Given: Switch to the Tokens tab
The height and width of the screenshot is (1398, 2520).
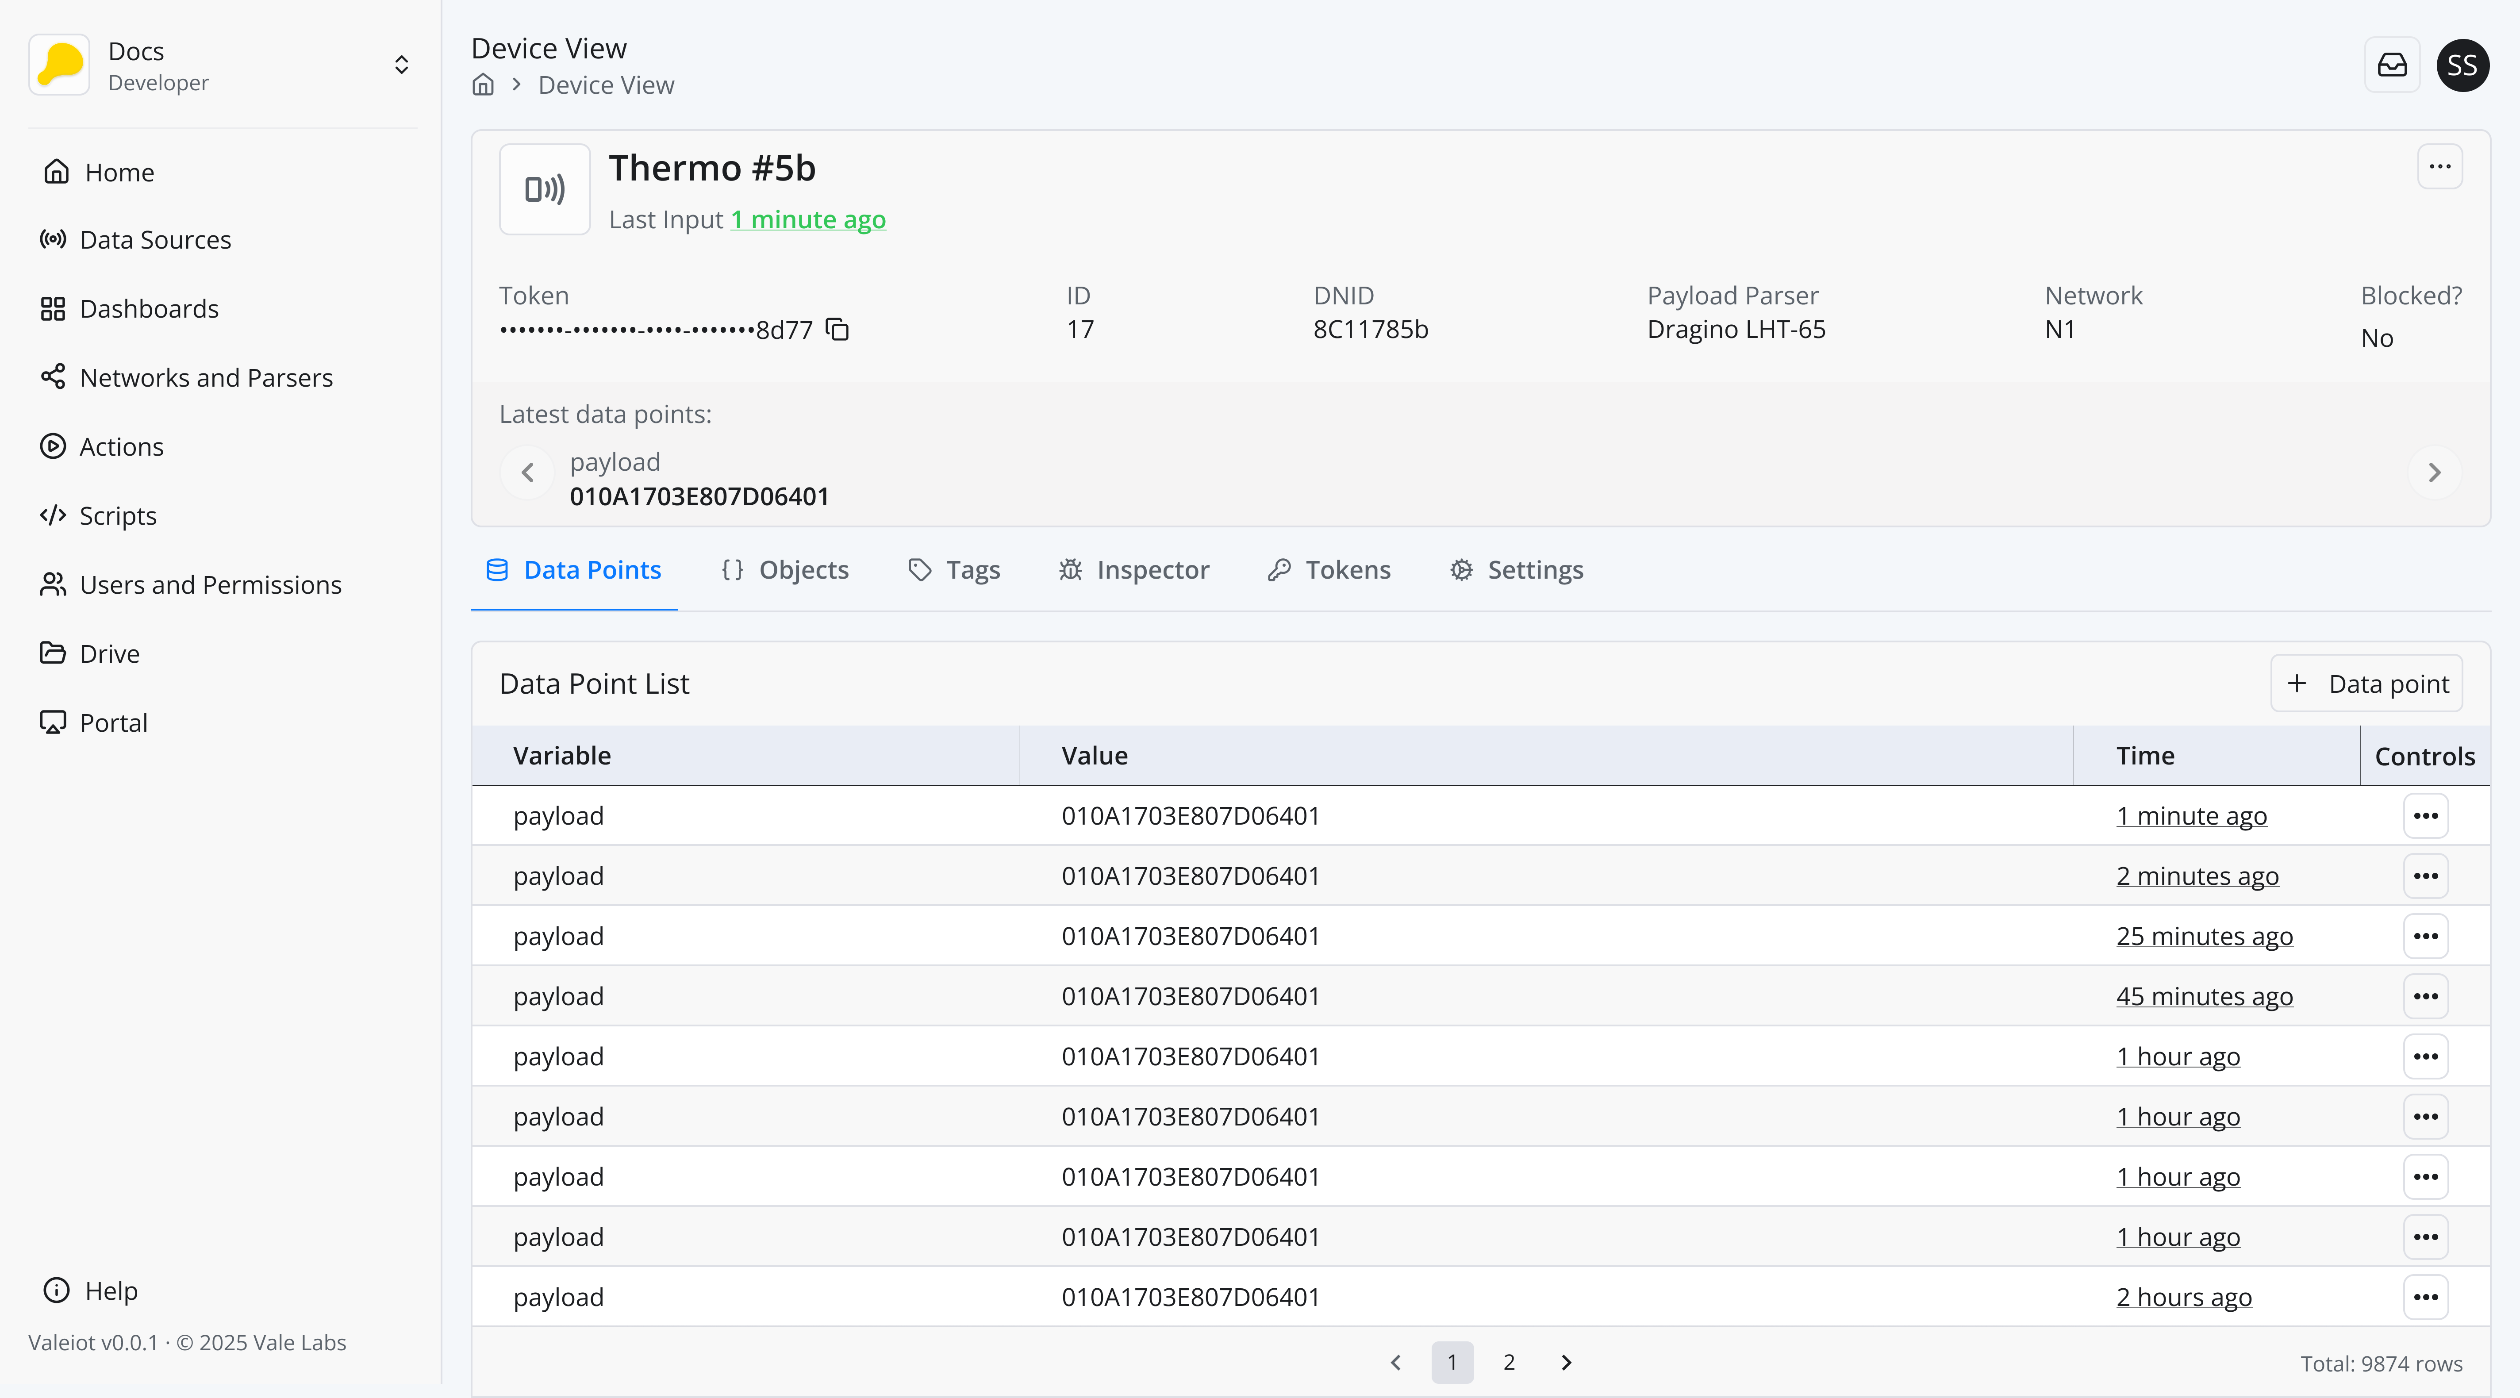Looking at the screenshot, I should tap(1329, 570).
